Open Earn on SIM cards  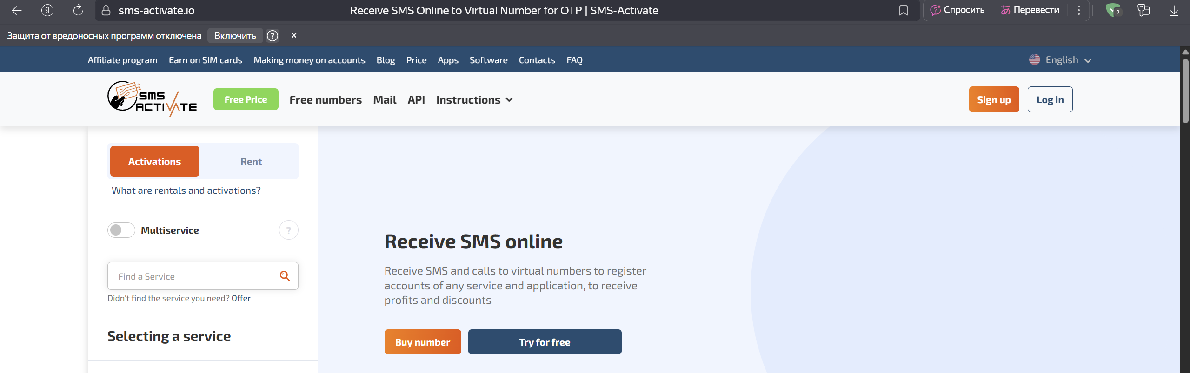206,60
